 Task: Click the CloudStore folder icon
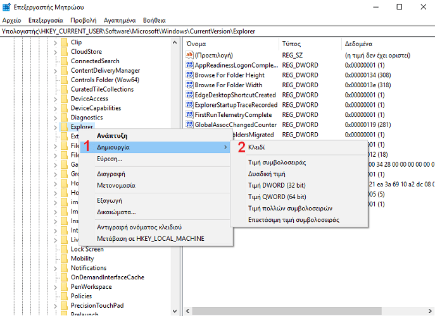[64, 52]
